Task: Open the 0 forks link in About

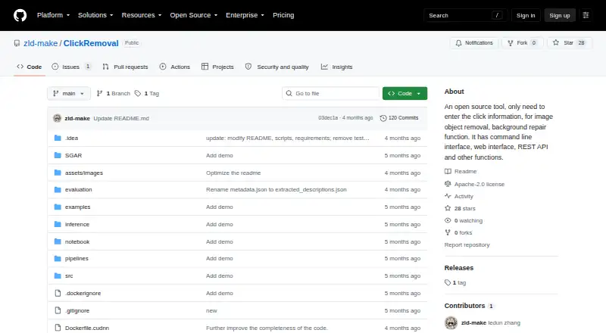Action: coord(458,232)
